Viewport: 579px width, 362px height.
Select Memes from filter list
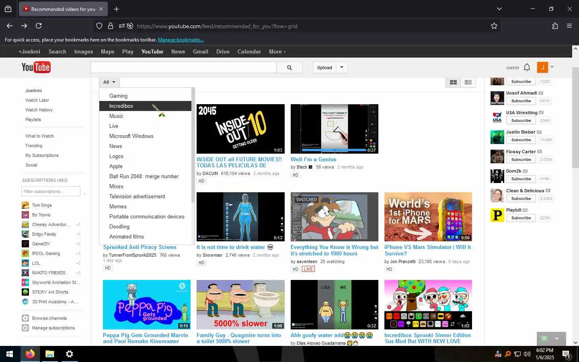point(145,206)
